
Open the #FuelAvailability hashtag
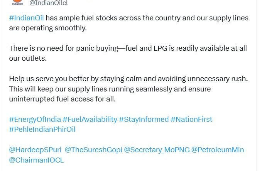tap(90, 119)
